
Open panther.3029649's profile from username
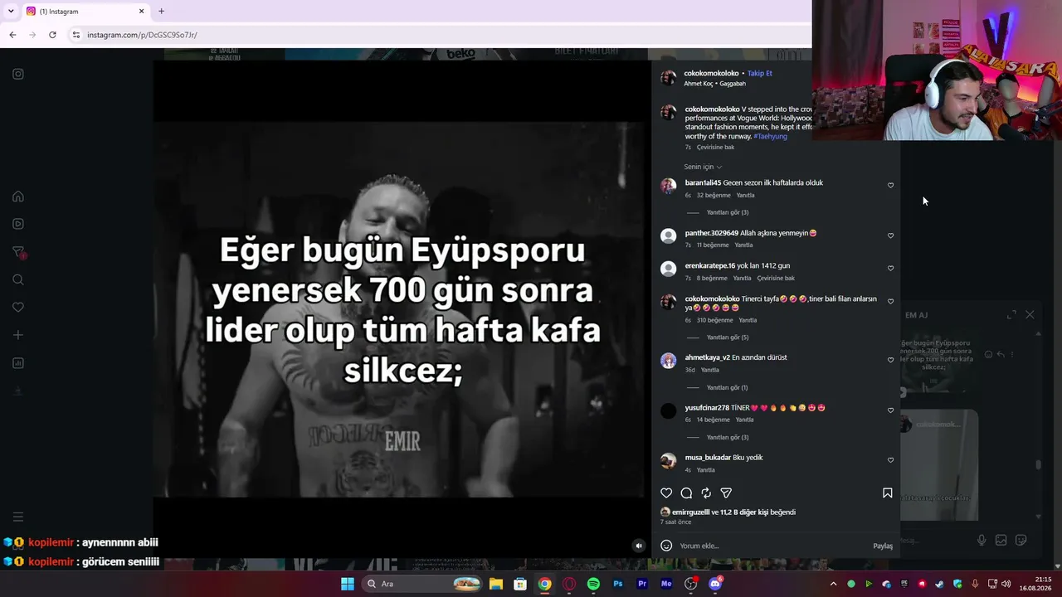point(711,233)
